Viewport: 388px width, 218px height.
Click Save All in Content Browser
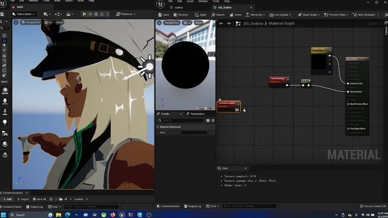[39, 199]
